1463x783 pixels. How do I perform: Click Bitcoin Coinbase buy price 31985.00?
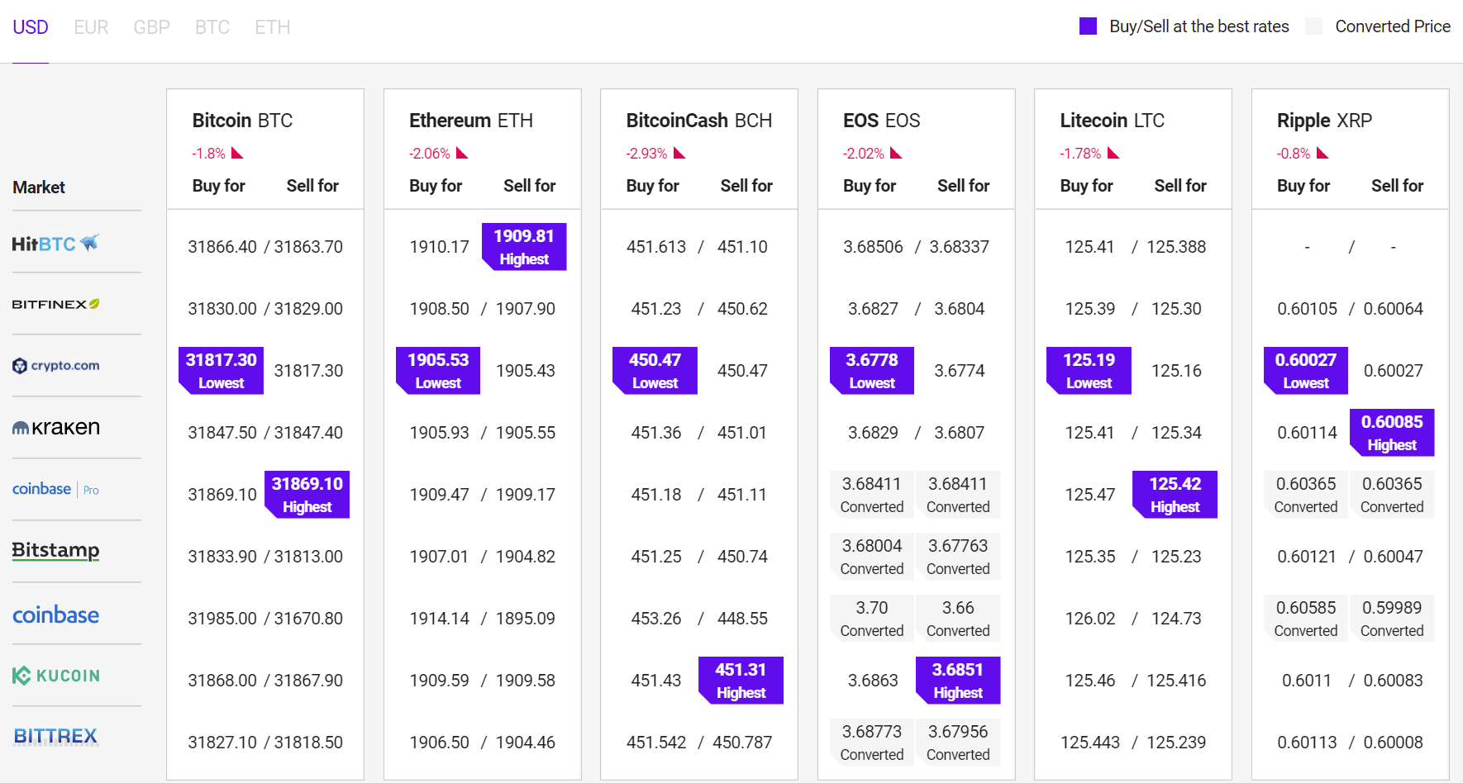click(222, 619)
